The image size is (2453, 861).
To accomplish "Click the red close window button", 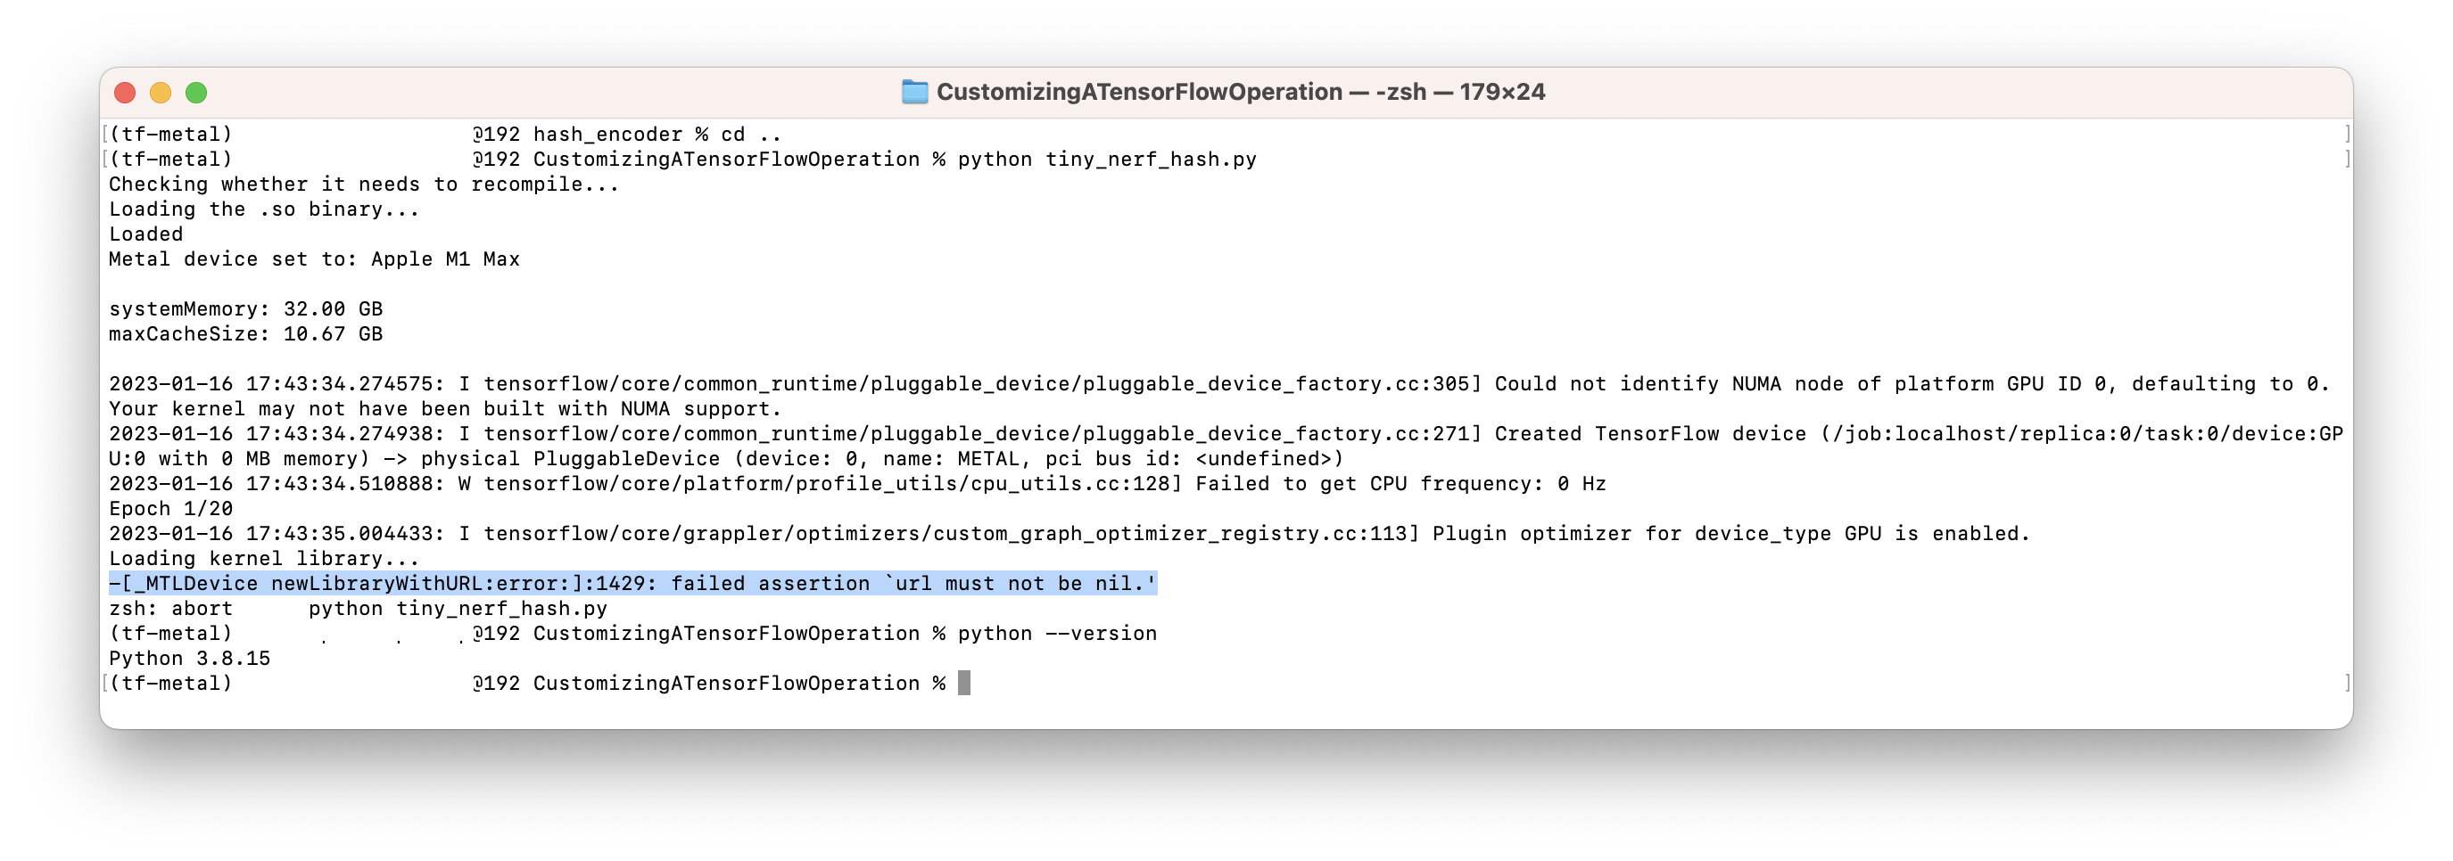I will (x=125, y=93).
